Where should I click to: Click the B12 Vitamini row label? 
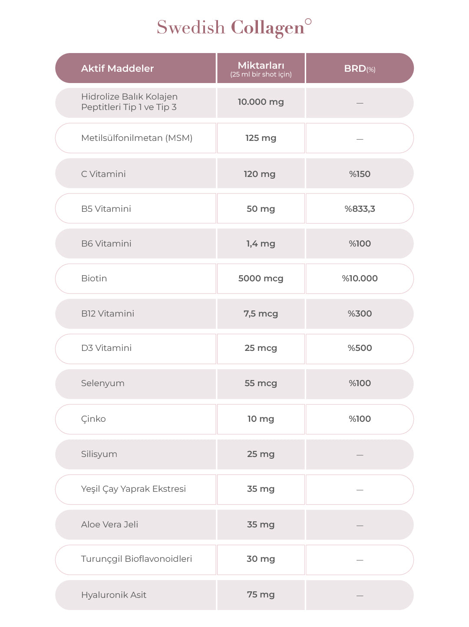pos(107,313)
